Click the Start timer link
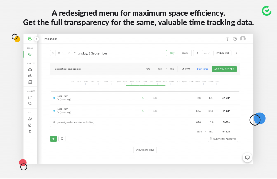 (203, 69)
